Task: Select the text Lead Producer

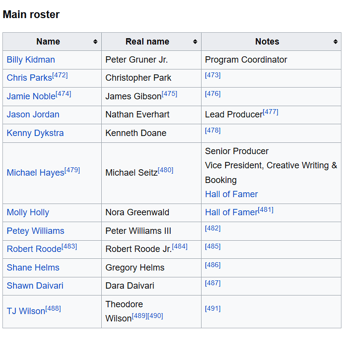Action: coord(234,114)
